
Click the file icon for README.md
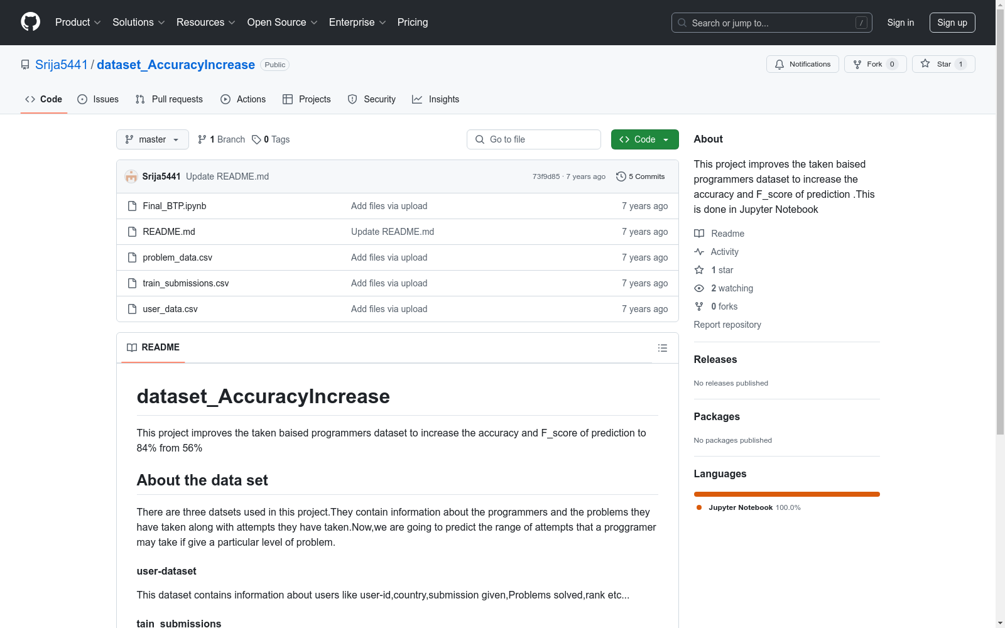point(132,232)
